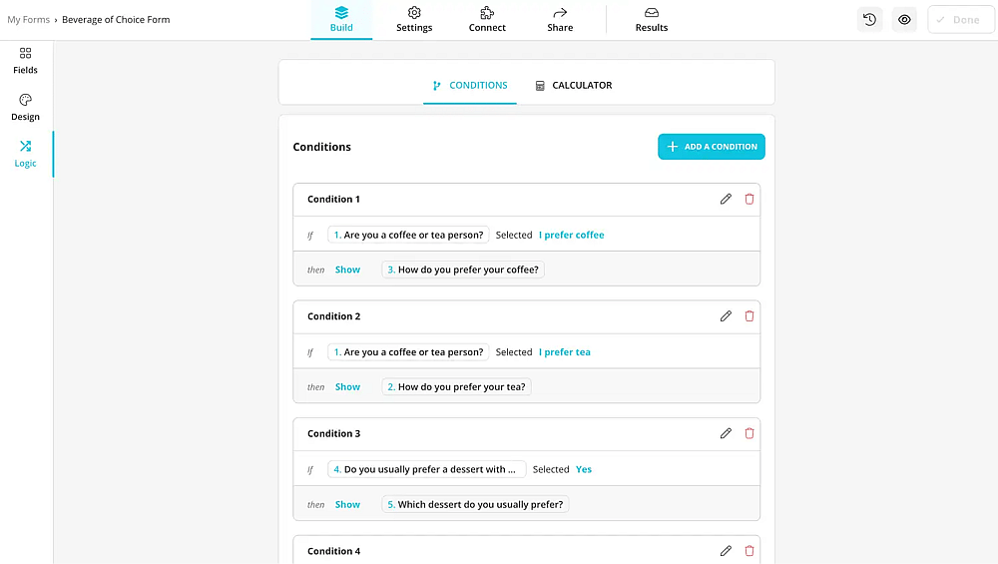Select the Conditions tab
Viewport: 998px width, 564px height.
click(x=470, y=85)
